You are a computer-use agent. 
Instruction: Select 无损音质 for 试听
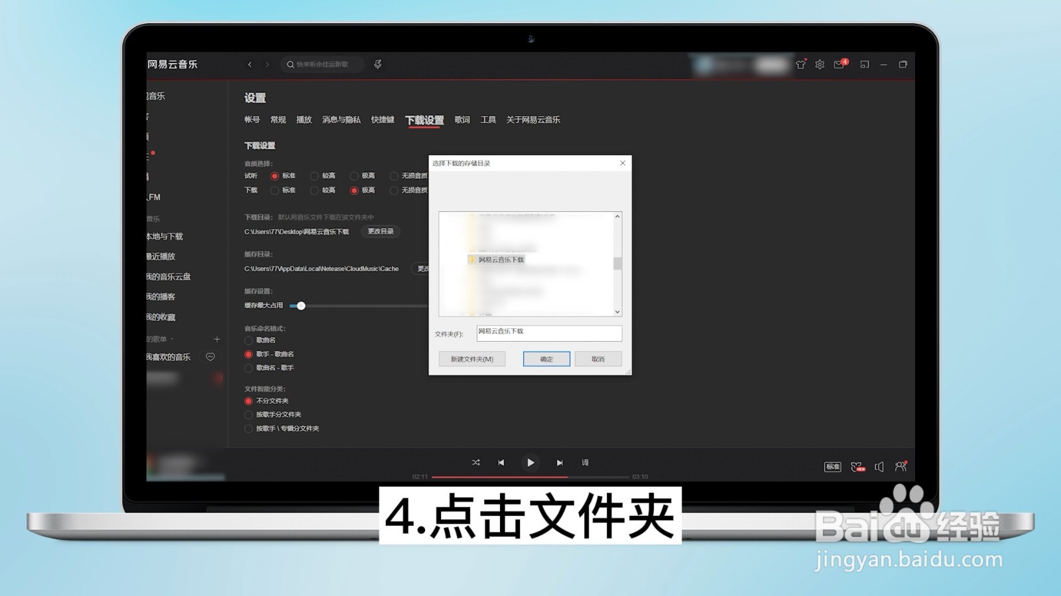click(394, 176)
